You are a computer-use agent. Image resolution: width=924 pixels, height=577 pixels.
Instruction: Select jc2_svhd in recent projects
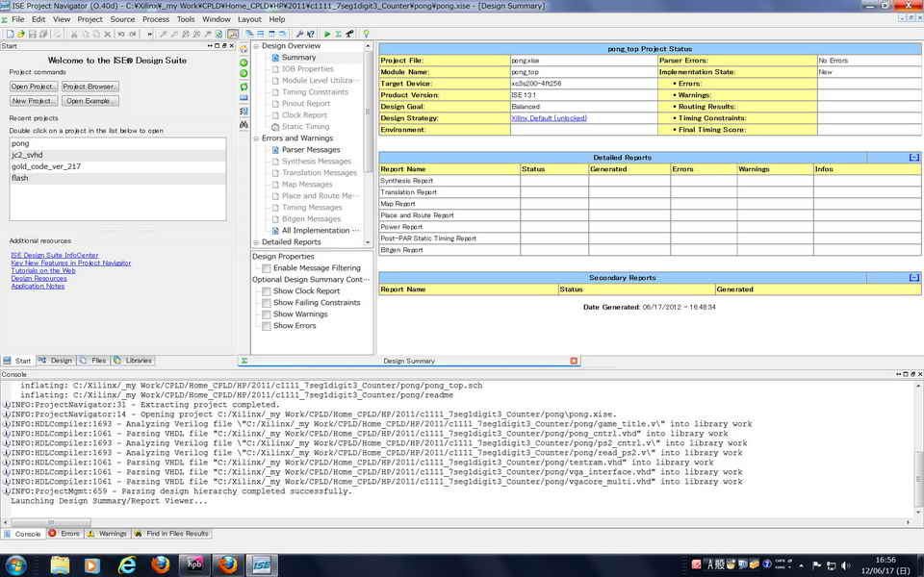(x=117, y=155)
